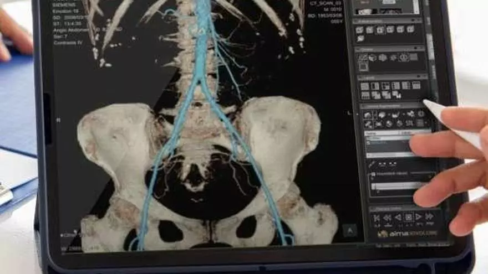Select the rightmost layout icon in top row

(415, 85)
